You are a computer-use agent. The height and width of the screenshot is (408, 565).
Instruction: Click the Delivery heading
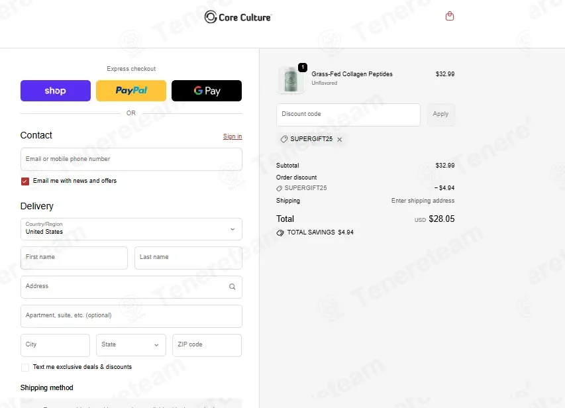[x=36, y=206]
